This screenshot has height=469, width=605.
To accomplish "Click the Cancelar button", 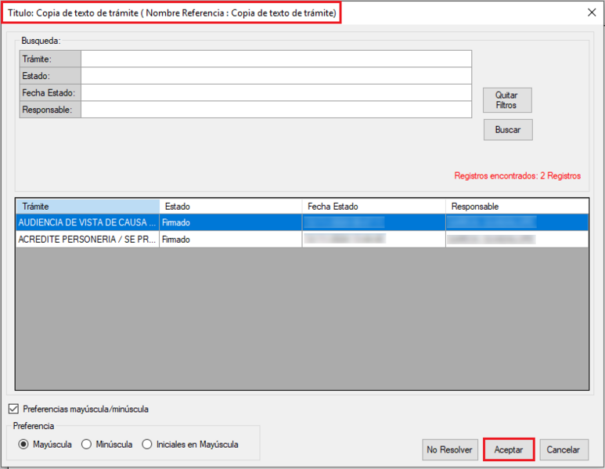I will tap(564, 449).
